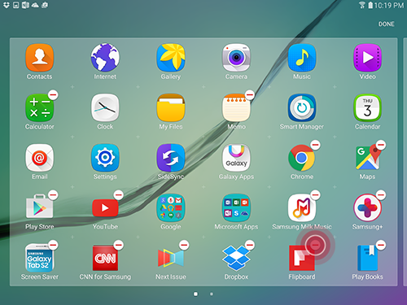This screenshot has height=305, width=407.
Task: Tap the Samsung Milk Music icon
Action: point(302,207)
